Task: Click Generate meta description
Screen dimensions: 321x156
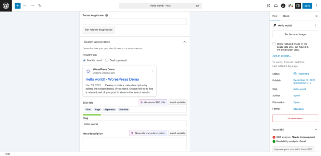Action: (148, 133)
